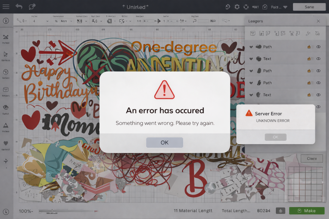Select the triangle shapes icon in left sidebar
Viewport: 329px width, 219px height.
tap(6, 125)
